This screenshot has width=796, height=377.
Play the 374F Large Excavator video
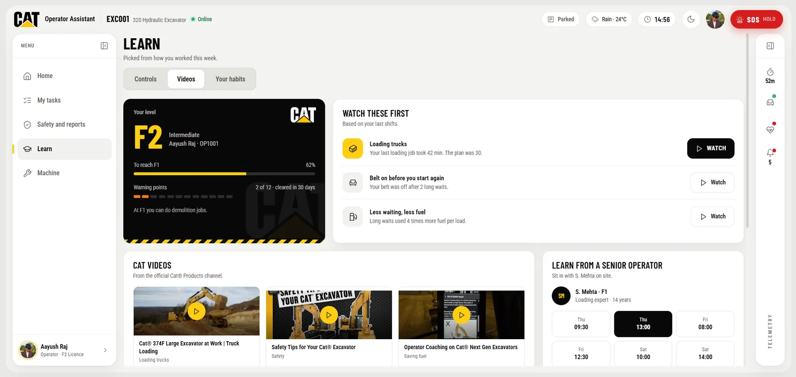197,311
